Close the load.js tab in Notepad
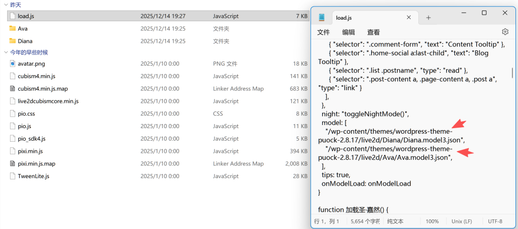Screen dimensions: 518x229 (x=409, y=18)
